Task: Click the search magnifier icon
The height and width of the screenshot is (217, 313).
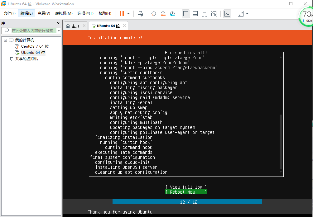Action: click(x=7, y=31)
